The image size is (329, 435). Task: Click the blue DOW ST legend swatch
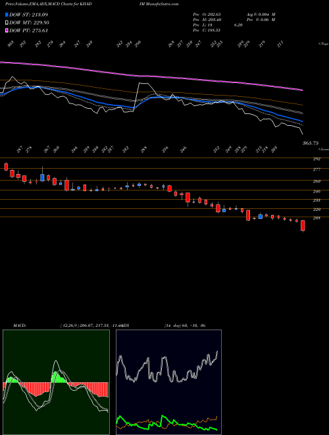pos(7,14)
